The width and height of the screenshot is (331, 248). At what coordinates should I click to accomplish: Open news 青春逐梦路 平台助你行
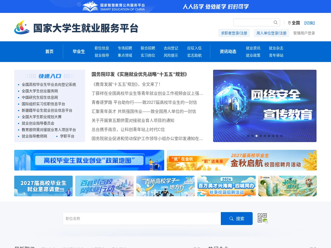144,102
